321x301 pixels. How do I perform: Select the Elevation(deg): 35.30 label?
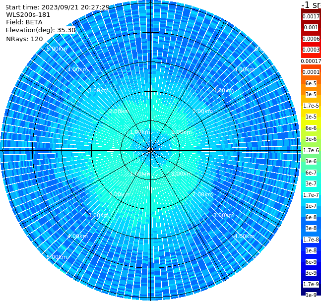point(41,30)
